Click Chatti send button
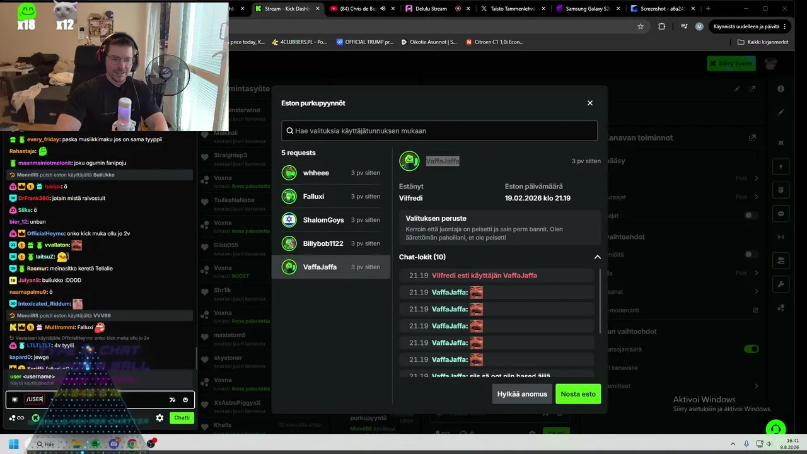The height and width of the screenshot is (454, 807). tap(182, 417)
